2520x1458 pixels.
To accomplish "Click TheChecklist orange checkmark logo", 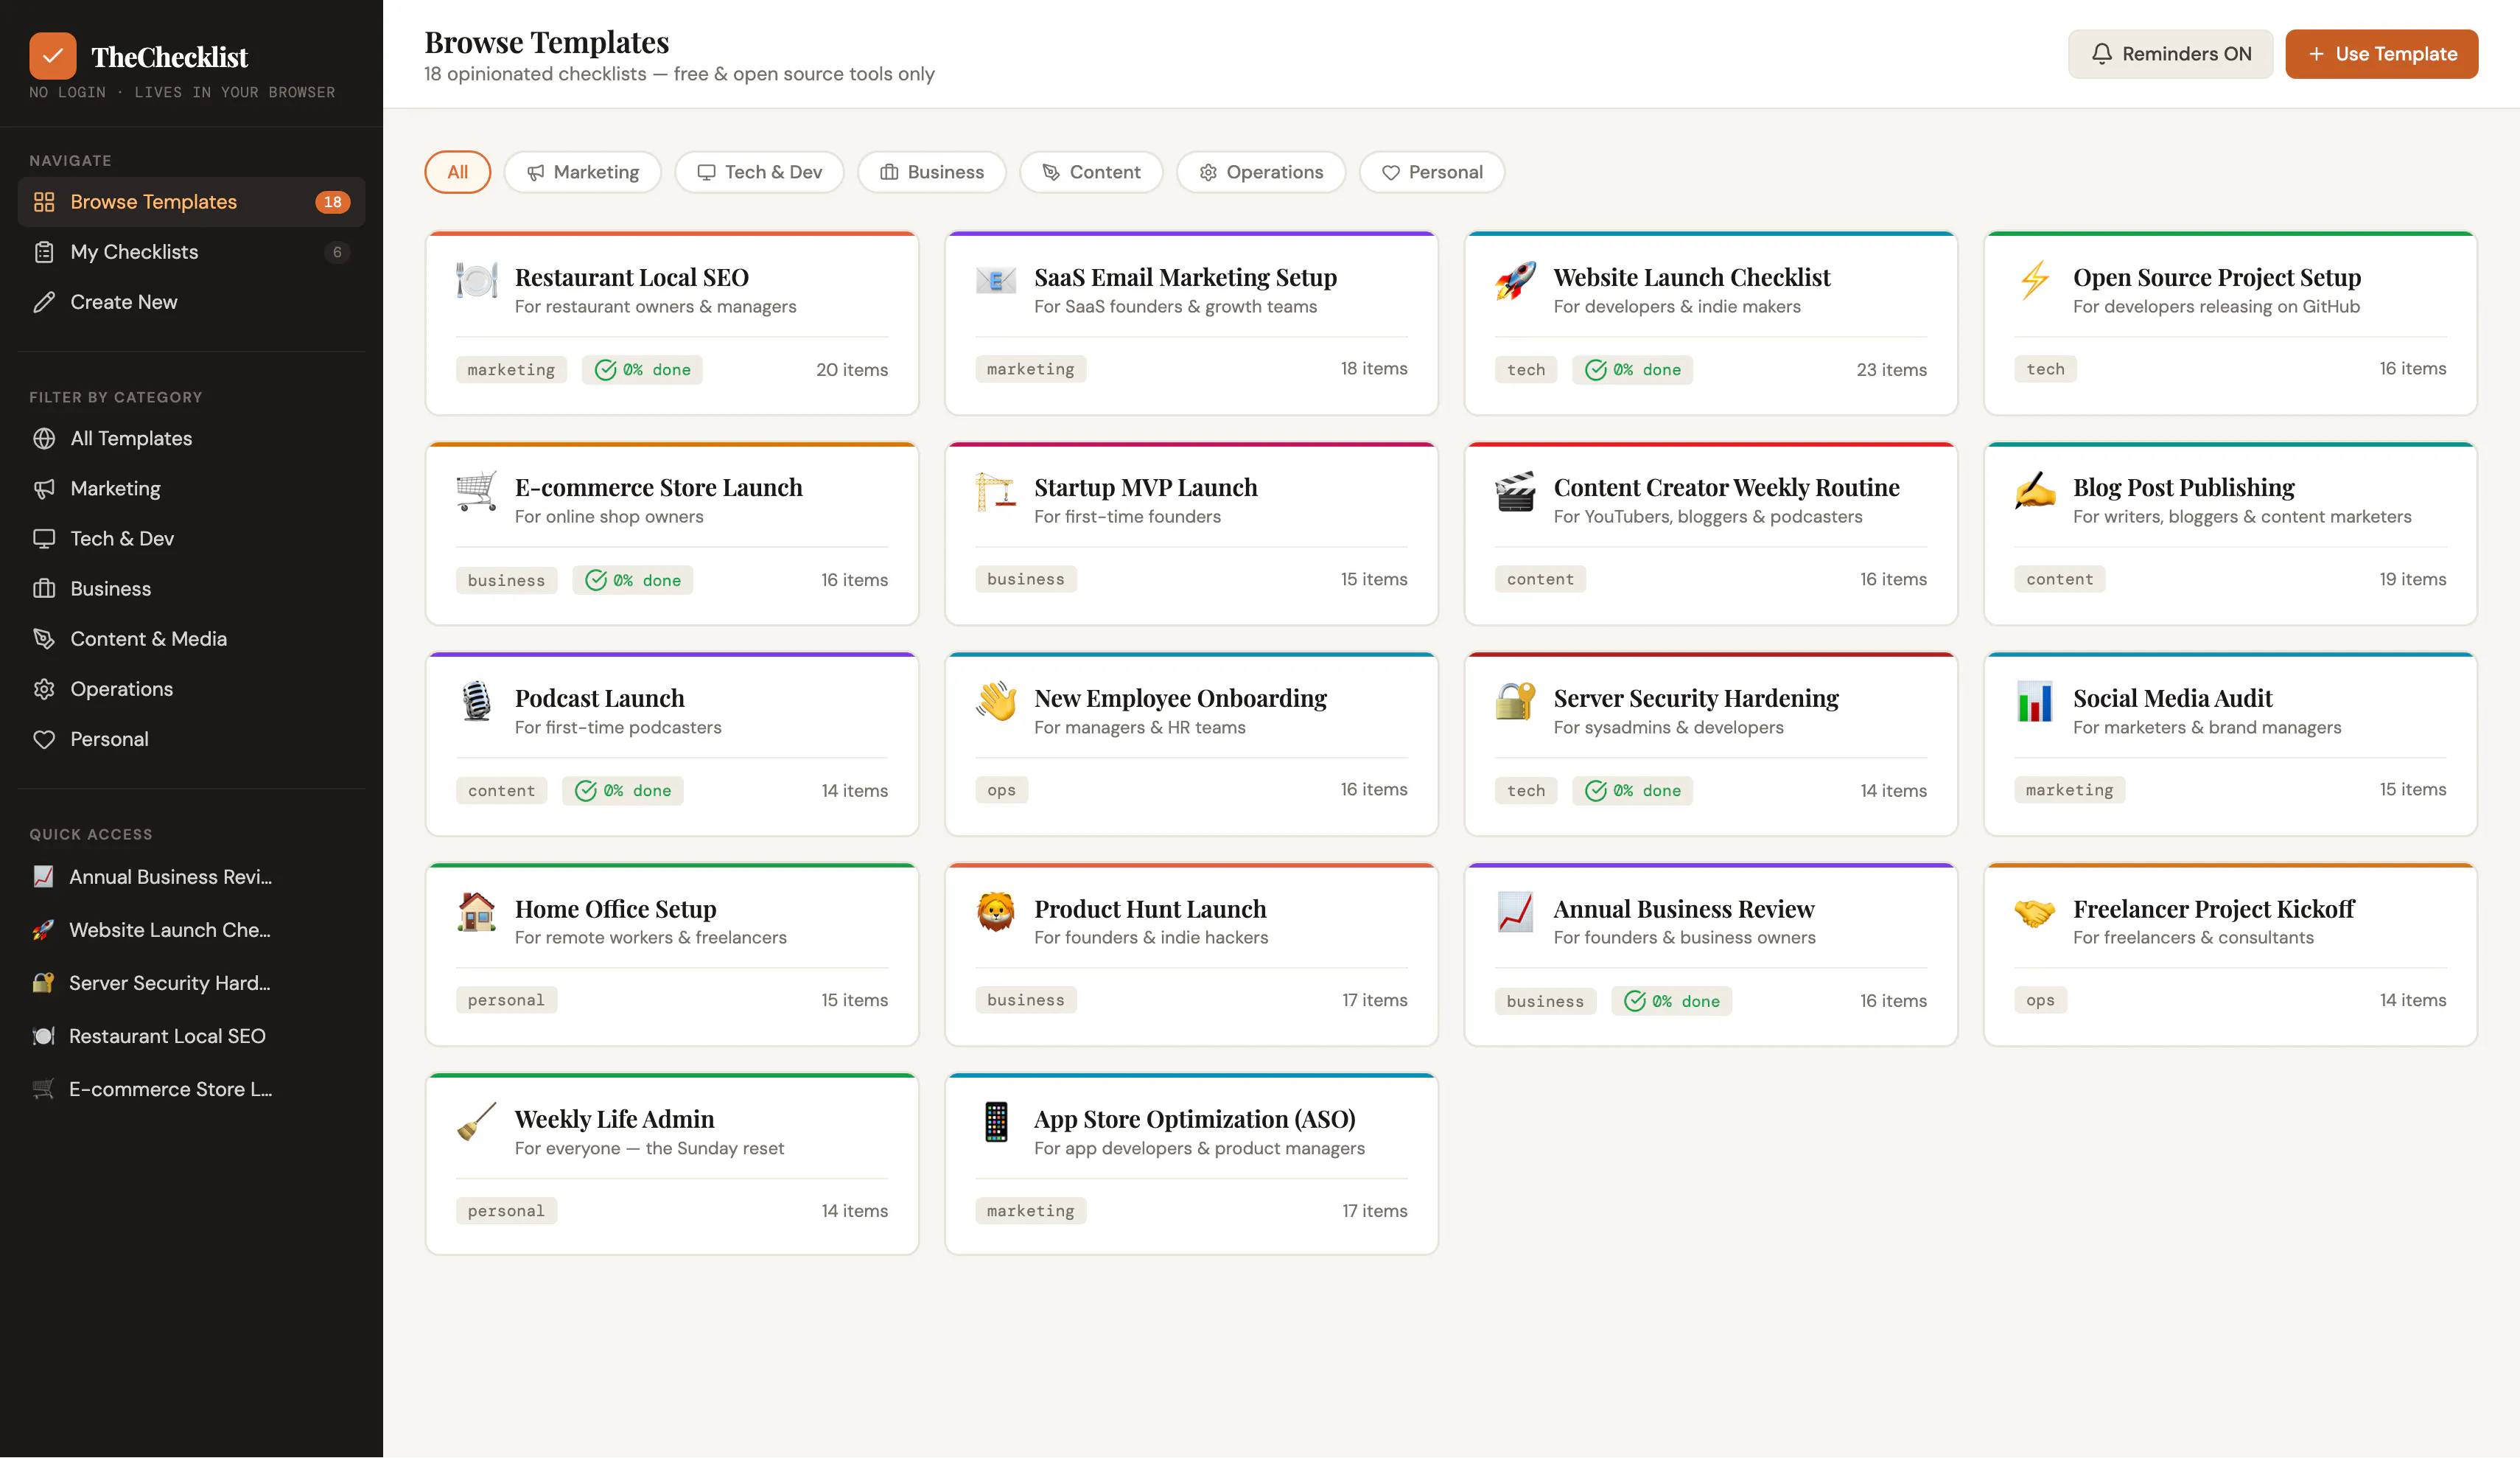I will [53, 56].
